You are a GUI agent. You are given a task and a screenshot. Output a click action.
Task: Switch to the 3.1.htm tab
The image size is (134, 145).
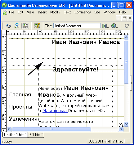tap(36, 135)
